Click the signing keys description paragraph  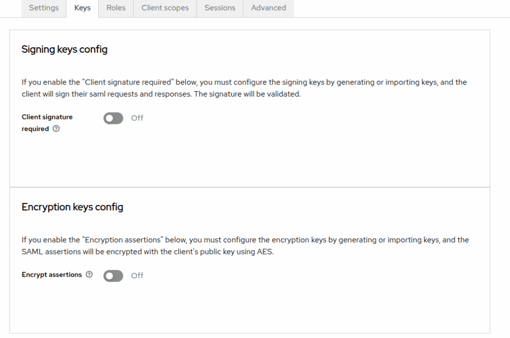point(244,88)
